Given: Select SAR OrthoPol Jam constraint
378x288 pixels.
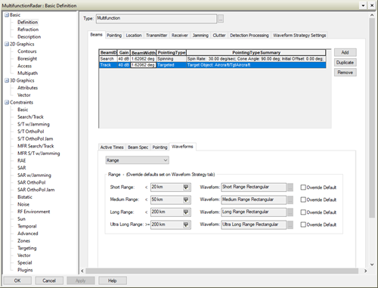Looking at the screenshot, I should tap(36, 190).
